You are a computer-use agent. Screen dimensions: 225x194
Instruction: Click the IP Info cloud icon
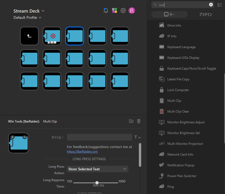tap(162, 36)
